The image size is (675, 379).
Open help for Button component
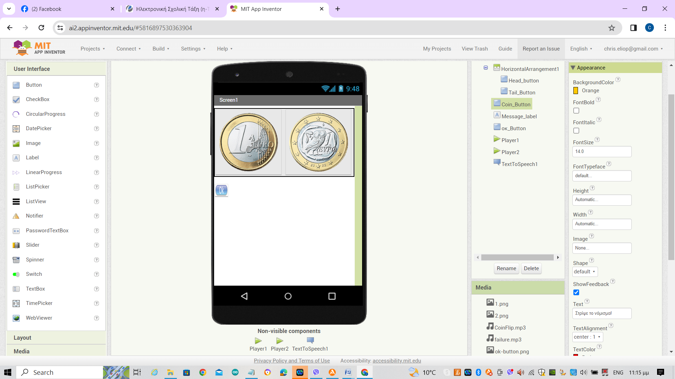pos(96,85)
